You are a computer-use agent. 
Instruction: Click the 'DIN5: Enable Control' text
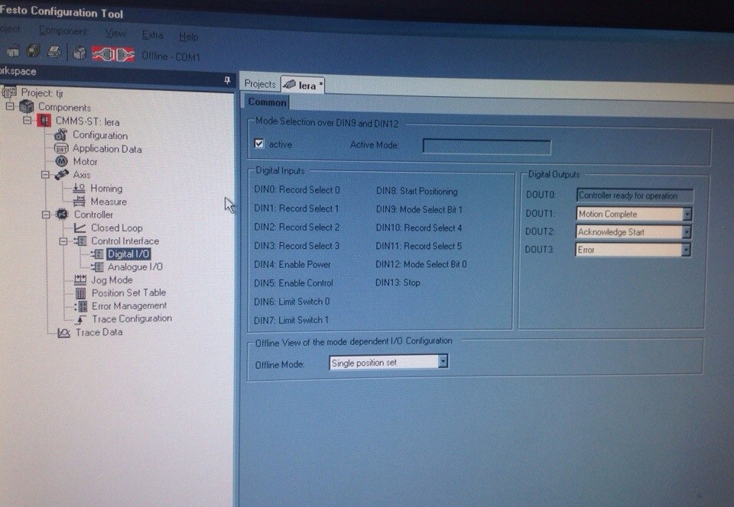coord(293,283)
